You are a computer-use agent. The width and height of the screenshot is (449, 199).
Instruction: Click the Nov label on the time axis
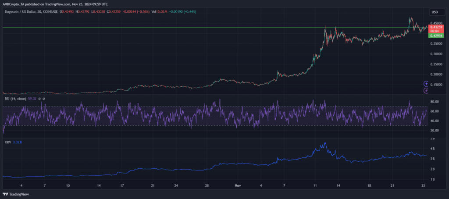point(237,185)
